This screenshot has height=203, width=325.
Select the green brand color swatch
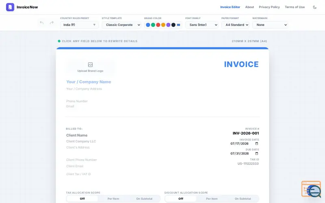153,25
